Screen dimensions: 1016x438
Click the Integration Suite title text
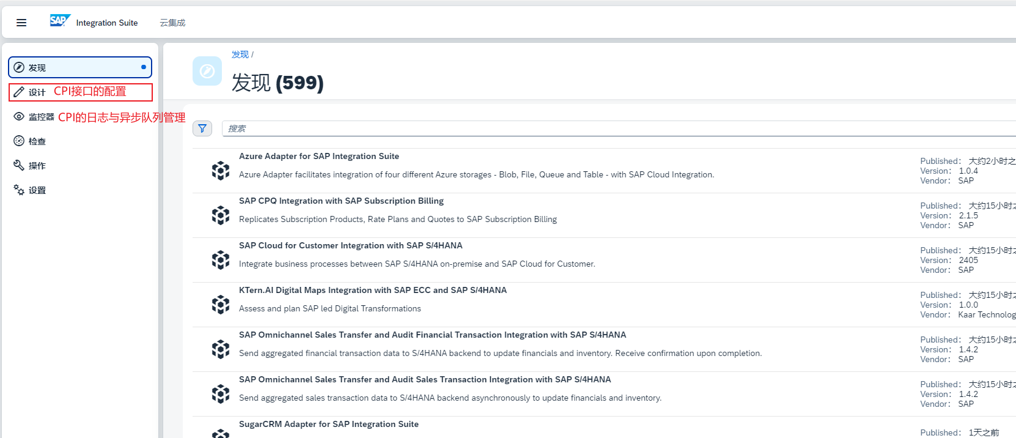pyautogui.click(x=107, y=23)
